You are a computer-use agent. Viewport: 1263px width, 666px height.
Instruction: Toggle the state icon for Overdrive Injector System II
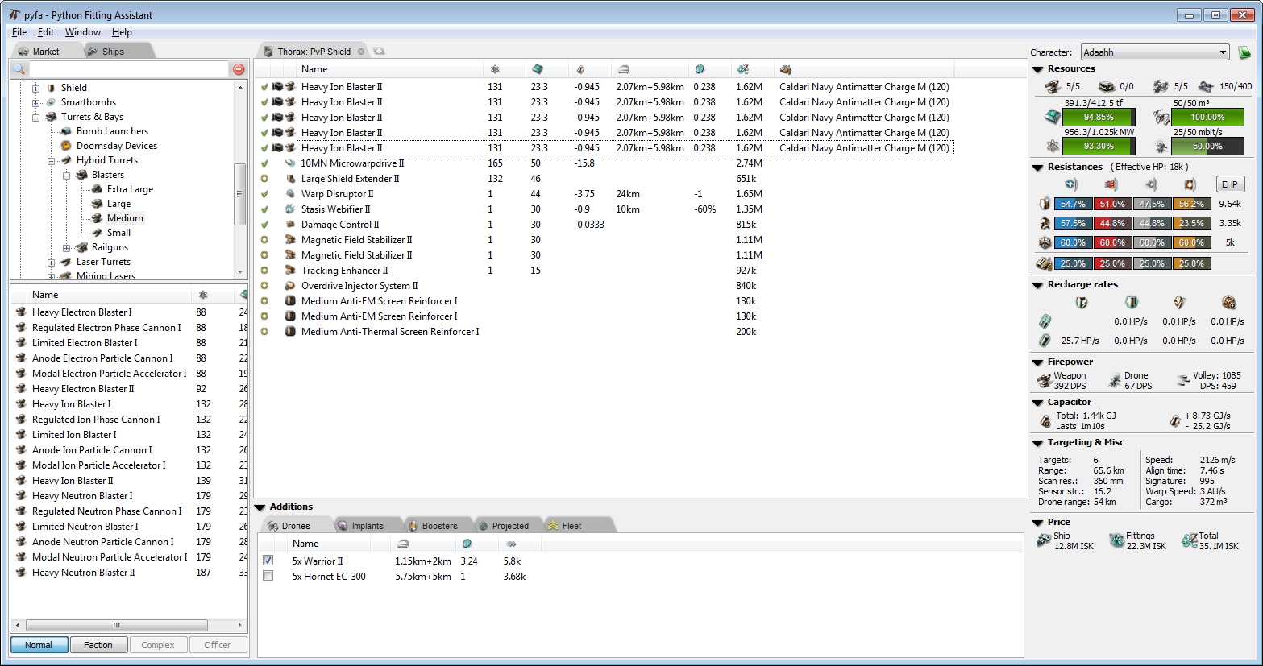pyautogui.click(x=264, y=286)
